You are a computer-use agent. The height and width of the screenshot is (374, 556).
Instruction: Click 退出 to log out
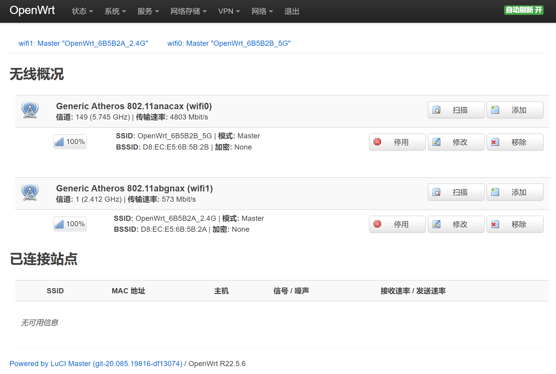coord(291,11)
